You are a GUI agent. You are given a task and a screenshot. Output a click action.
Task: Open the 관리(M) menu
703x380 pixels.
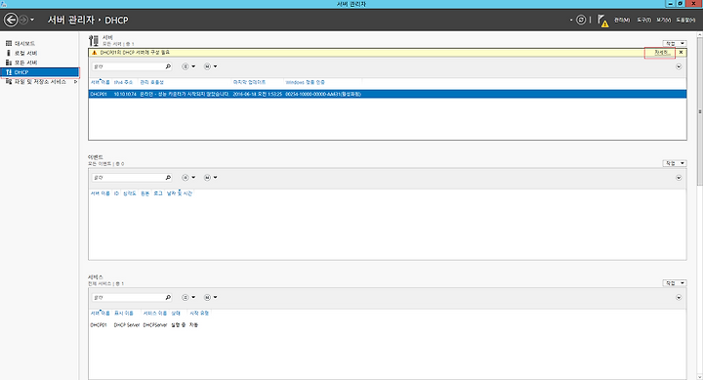622,21
